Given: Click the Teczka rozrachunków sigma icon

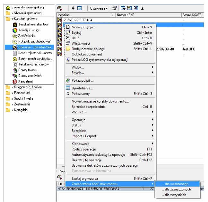Looking at the screenshot, I should (x=15, y=64).
